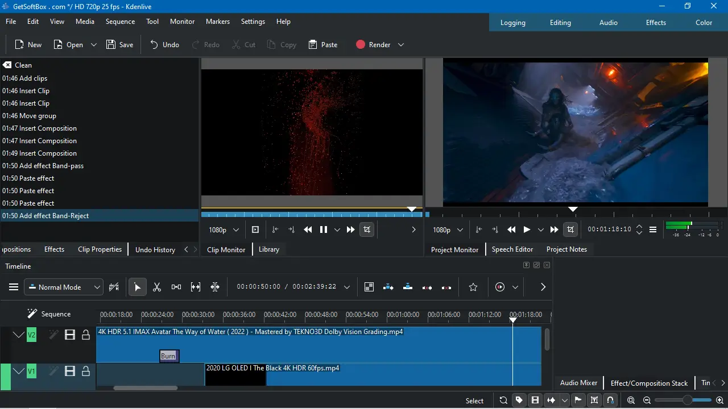Toggle show markers flag in status bar
The width and height of the screenshot is (728, 409).
[578, 400]
